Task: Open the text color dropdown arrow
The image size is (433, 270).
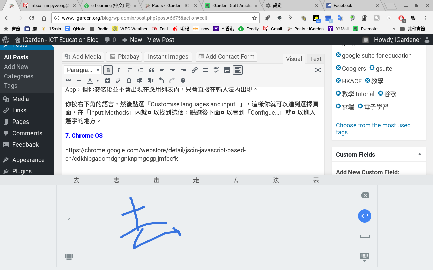Action: click(98, 80)
